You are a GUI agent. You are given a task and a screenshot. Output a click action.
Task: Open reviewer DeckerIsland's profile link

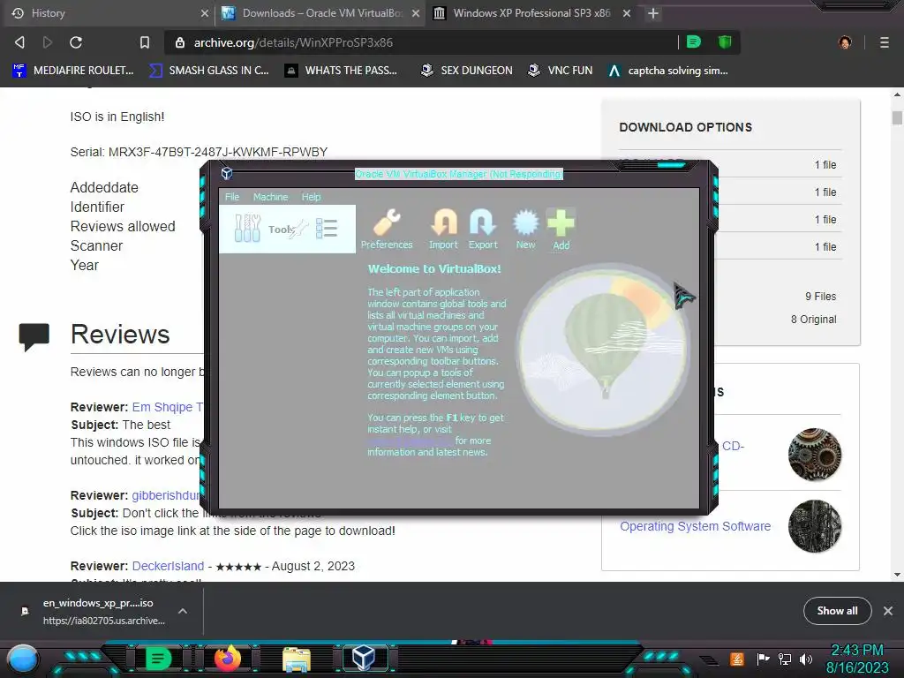pyautogui.click(x=168, y=566)
